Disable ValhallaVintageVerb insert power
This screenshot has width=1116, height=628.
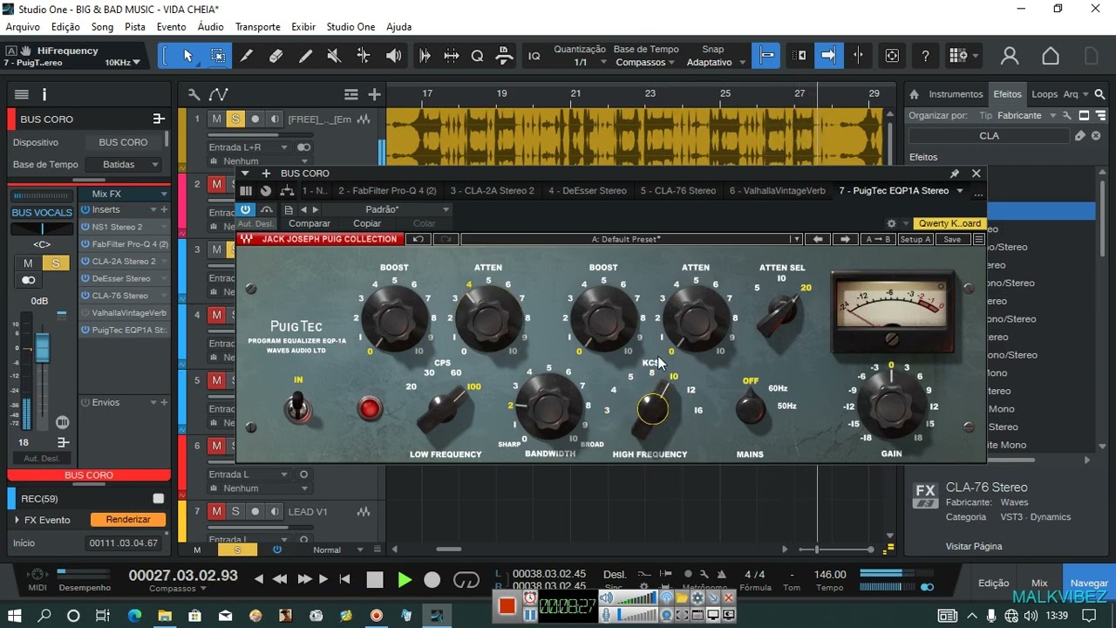click(x=85, y=312)
